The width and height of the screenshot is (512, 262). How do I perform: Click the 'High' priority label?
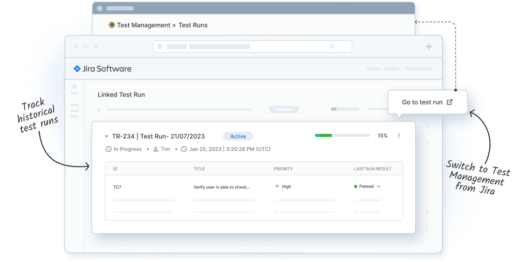tap(287, 187)
